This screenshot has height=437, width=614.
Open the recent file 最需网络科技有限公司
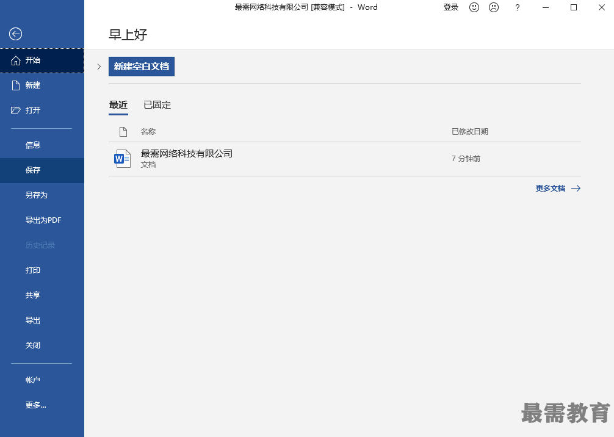coord(345,159)
